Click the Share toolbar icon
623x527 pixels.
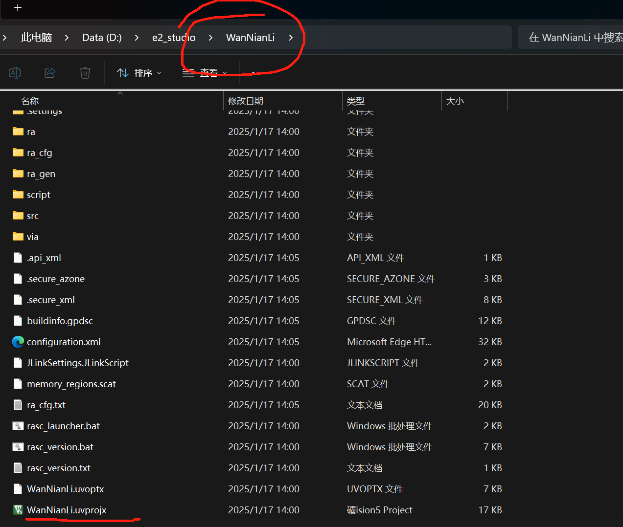pyautogui.click(x=50, y=73)
